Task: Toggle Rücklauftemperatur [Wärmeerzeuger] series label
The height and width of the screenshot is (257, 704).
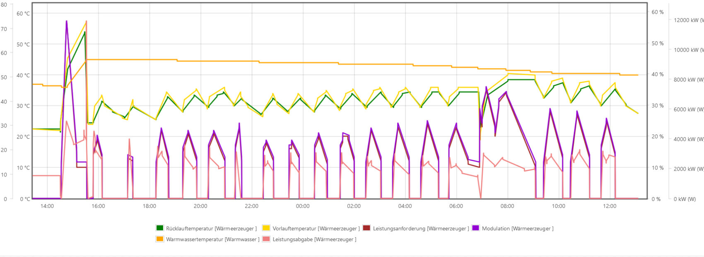Action: pos(211,228)
